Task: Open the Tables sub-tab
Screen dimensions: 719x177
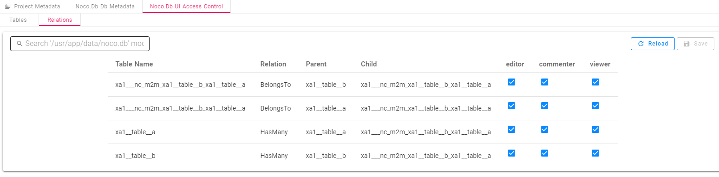Action: tap(18, 20)
